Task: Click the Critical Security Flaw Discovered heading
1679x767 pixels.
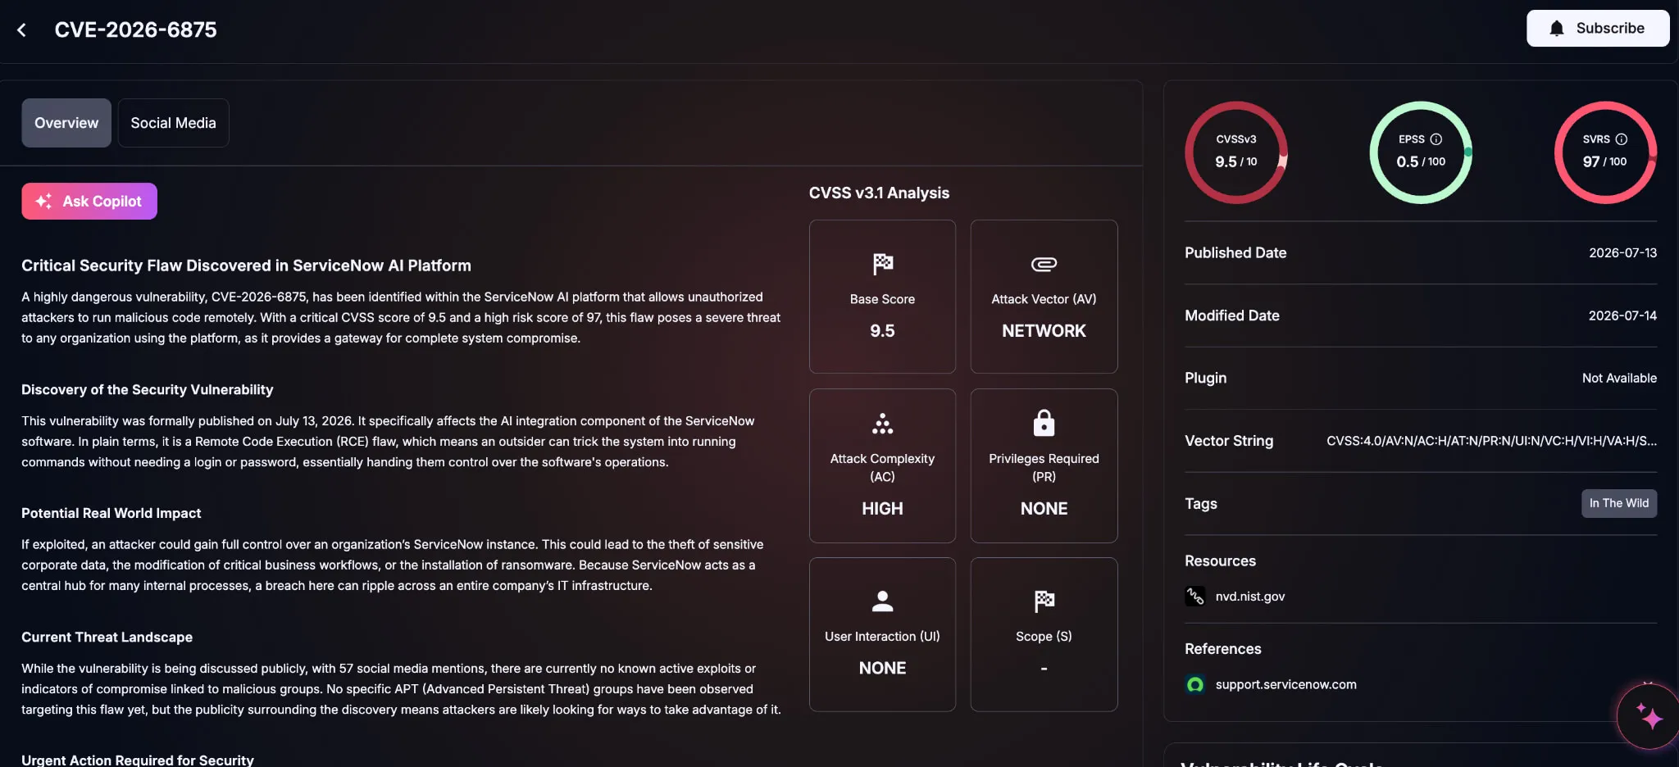Action: [x=246, y=265]
